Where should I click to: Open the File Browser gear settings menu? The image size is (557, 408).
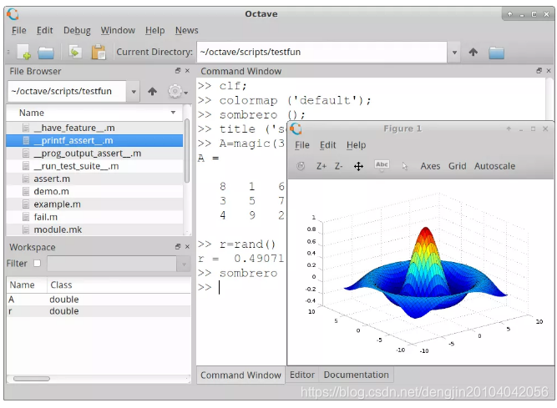point(176,92)
